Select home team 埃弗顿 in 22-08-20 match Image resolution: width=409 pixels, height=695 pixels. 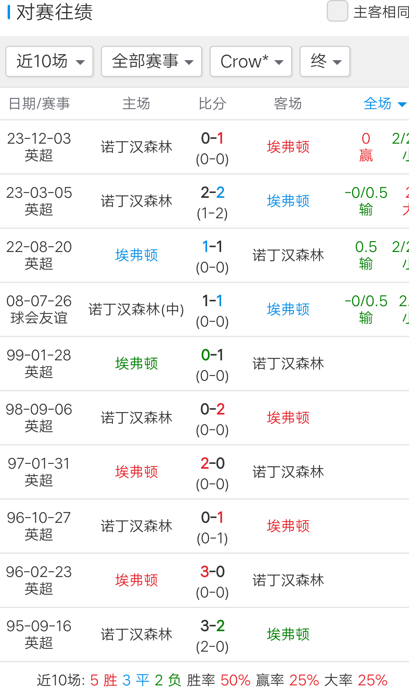click(x=136, y=255)
